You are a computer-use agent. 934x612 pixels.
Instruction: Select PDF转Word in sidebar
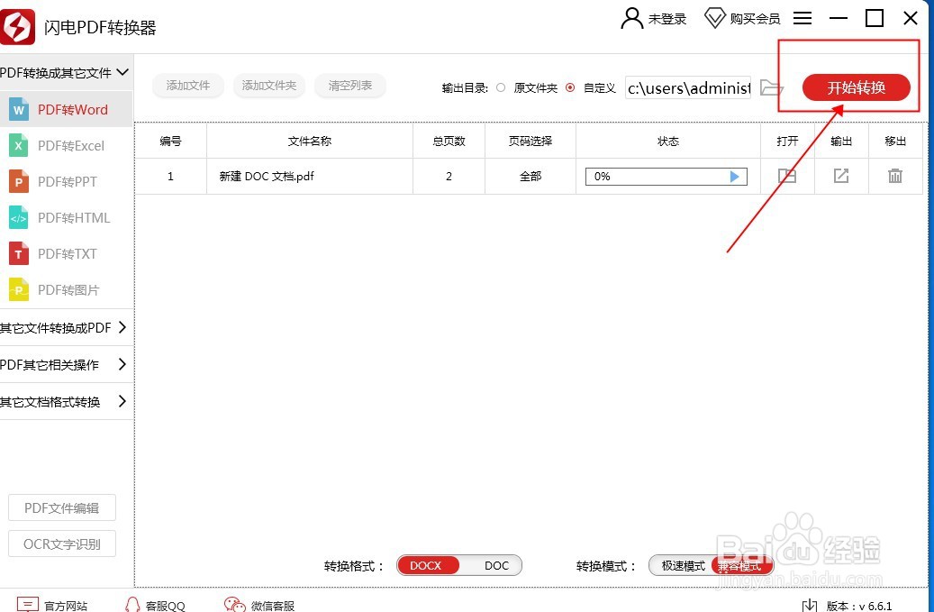point(66,110)
